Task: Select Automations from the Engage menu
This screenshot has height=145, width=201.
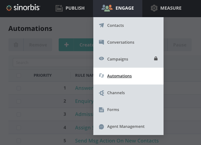Action: [119, 76]
